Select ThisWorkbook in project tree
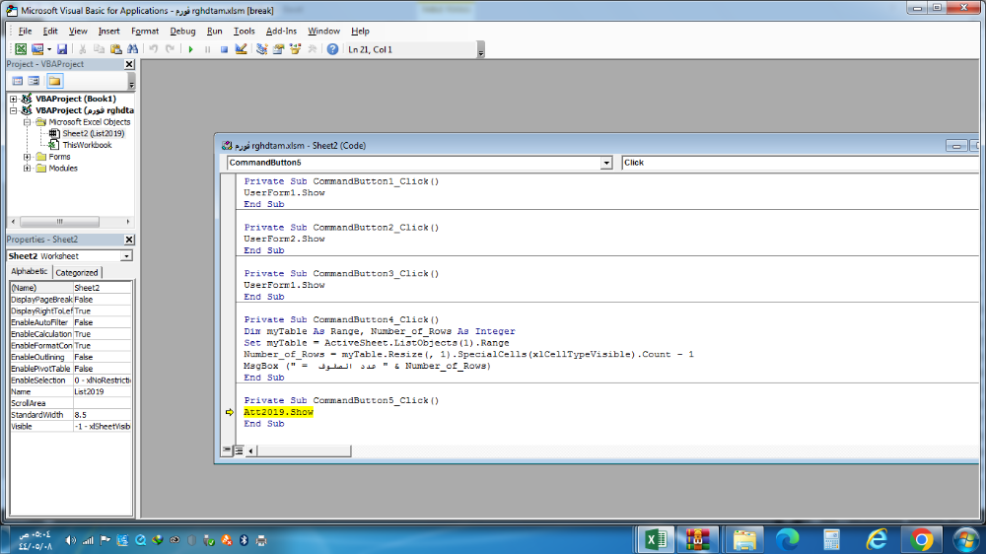 (87, 145)
